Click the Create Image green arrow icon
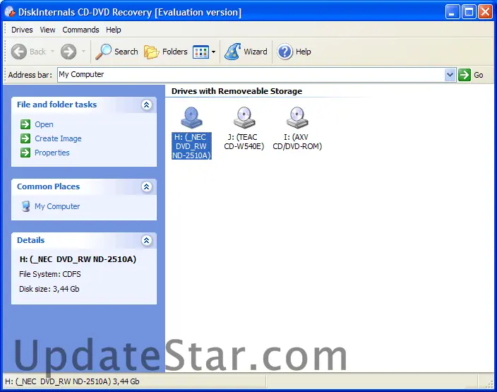Image resolution: width=497 pixels, height=392 pixels. (x=25, y=138)
